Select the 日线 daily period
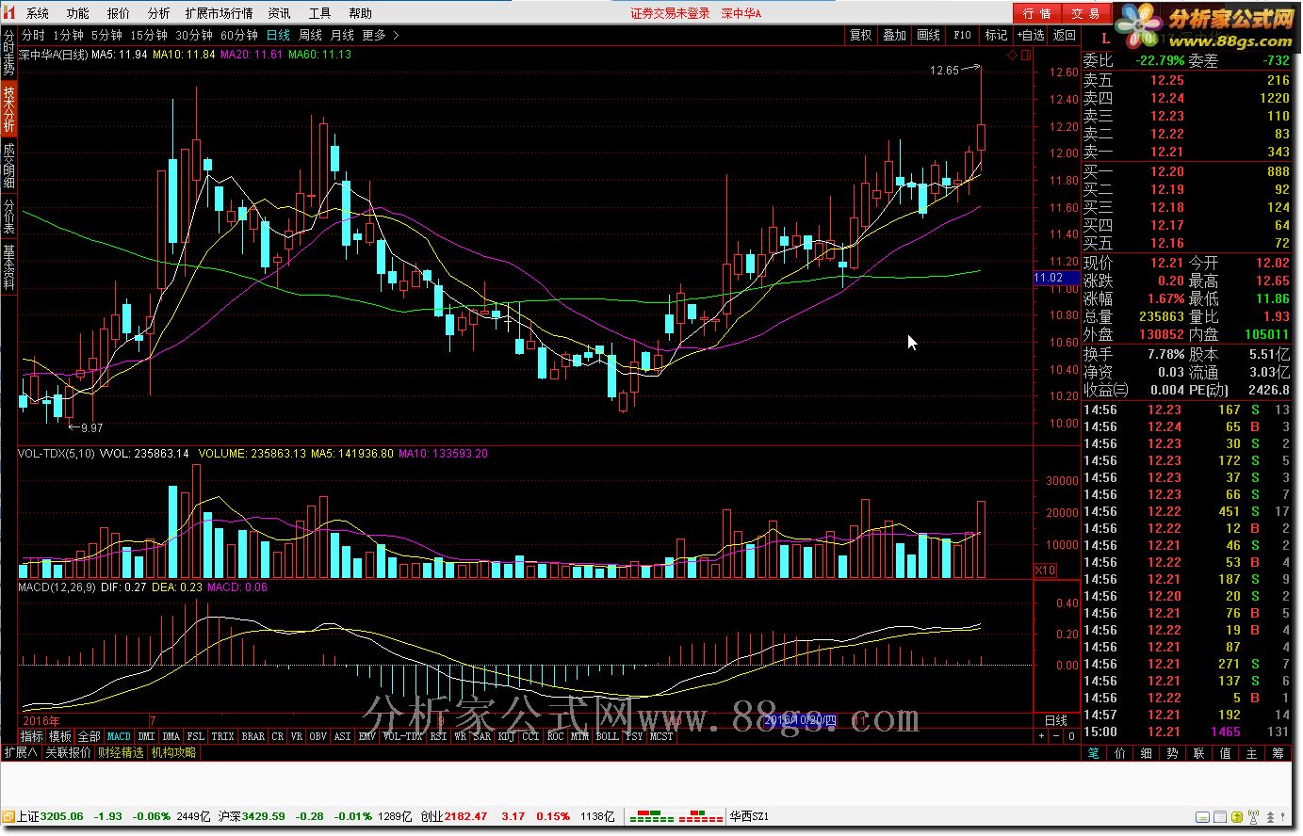This screenshot has width=1303, height=836. (278, 35)
